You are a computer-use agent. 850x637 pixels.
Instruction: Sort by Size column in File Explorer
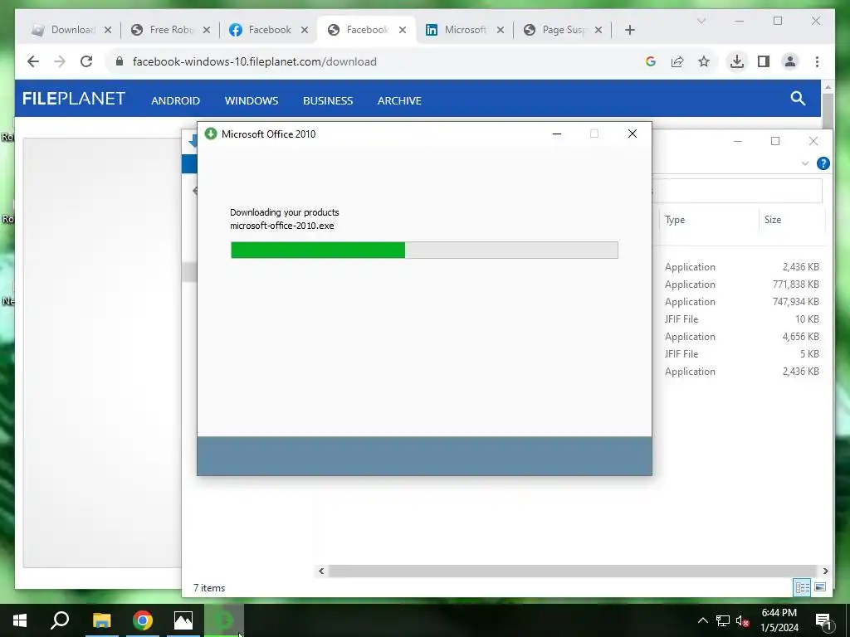[x=773, y=219]
